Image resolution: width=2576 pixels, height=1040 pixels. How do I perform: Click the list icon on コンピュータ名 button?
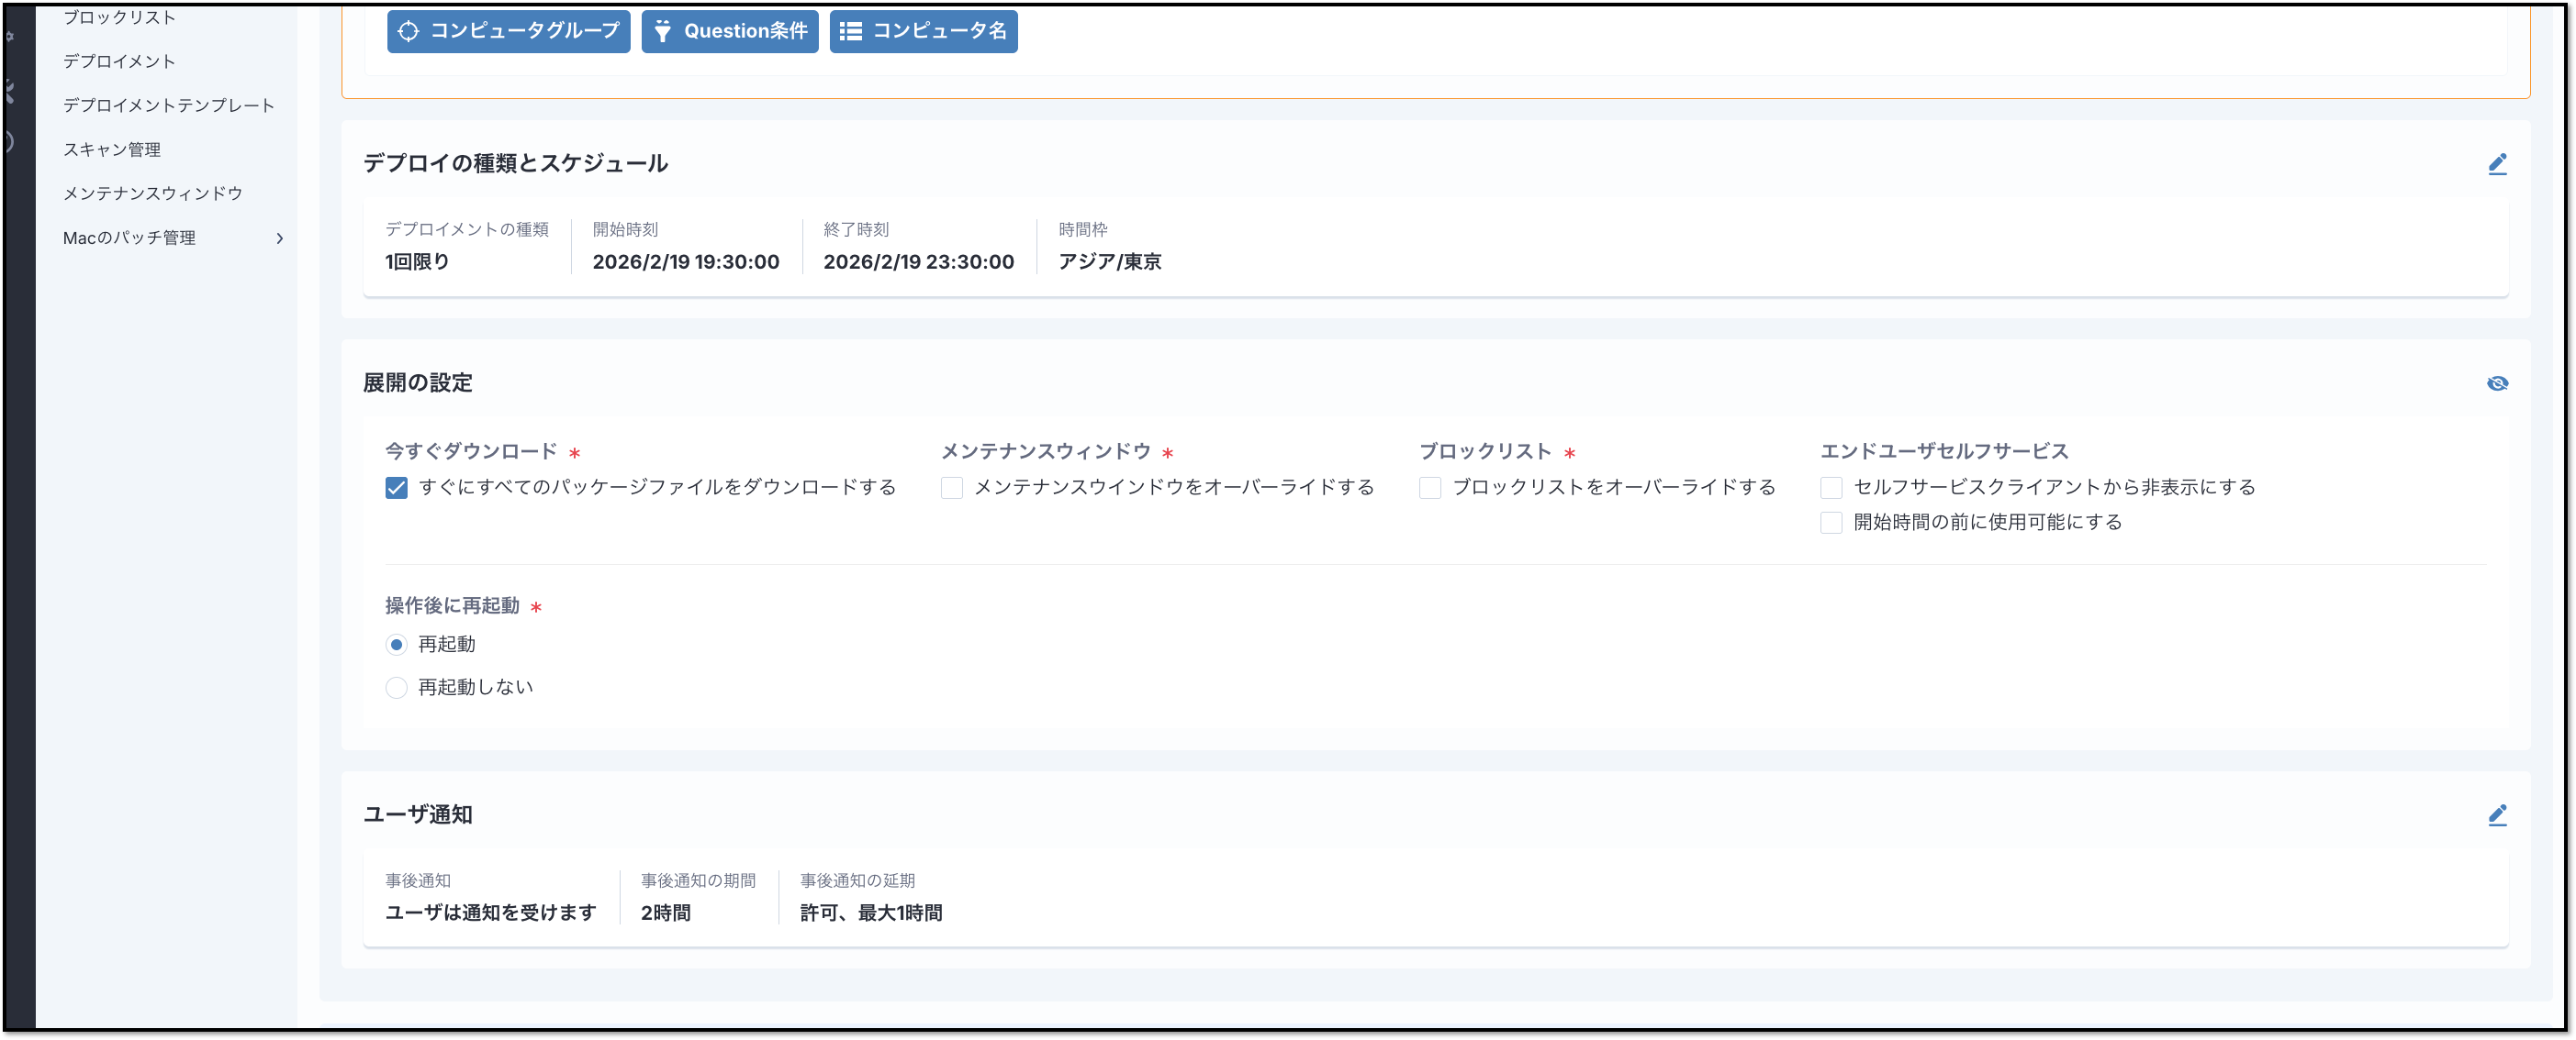(851, 31)
